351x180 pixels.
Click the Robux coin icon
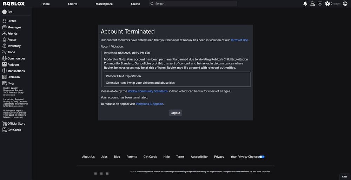[x=327, y=4]
